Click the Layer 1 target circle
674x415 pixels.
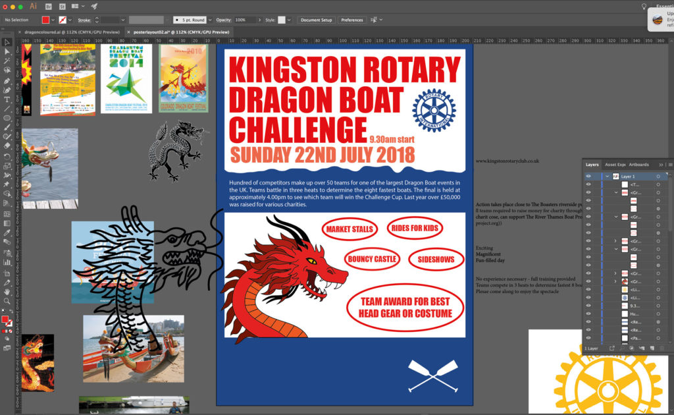click(x=658, y=177)
